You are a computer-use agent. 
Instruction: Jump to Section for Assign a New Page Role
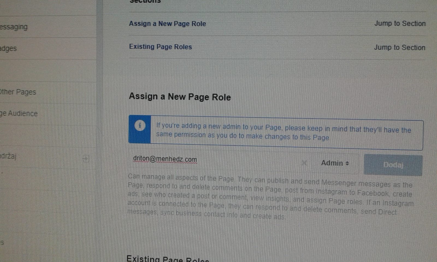tap(400, 24)
